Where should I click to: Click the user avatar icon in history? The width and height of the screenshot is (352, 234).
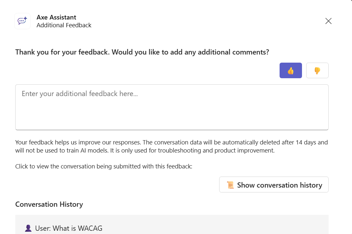(28, 228)
